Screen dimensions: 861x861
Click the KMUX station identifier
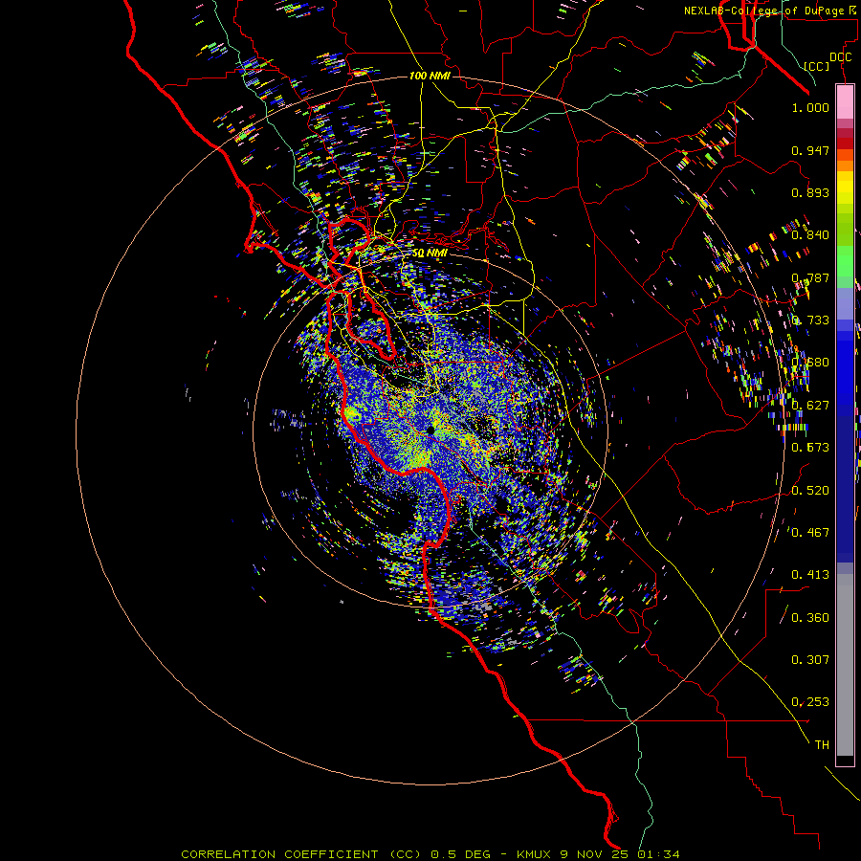click(x=534, y=854)
